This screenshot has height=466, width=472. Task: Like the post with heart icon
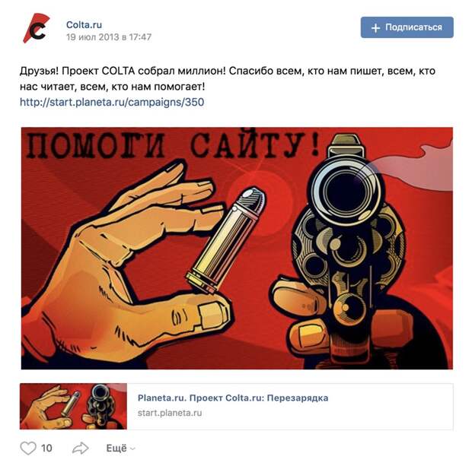pos(28,448)
